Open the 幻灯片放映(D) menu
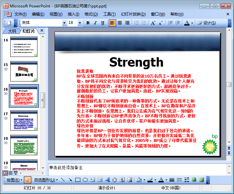234x194 pixels. tap(133, 14)
